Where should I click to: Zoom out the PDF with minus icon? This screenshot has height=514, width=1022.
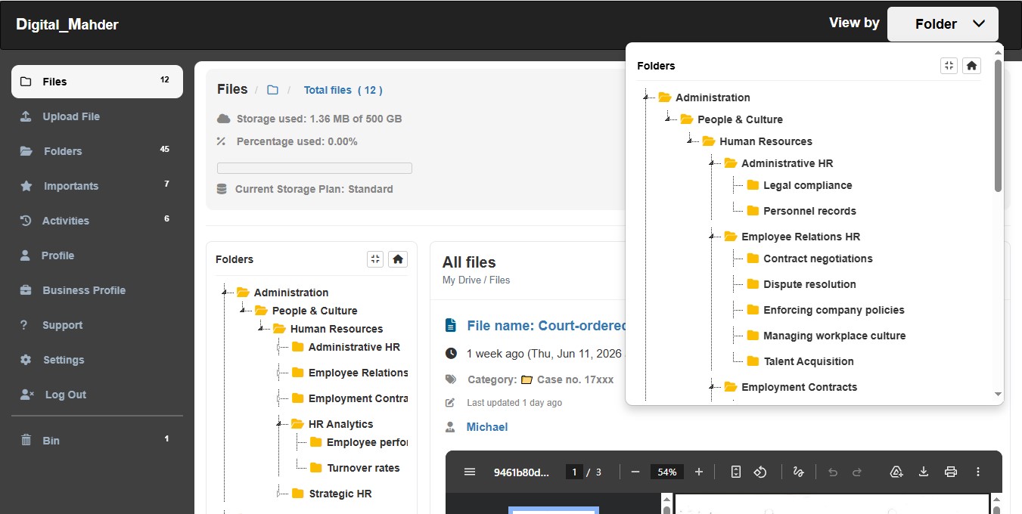(x=635, y=472)
